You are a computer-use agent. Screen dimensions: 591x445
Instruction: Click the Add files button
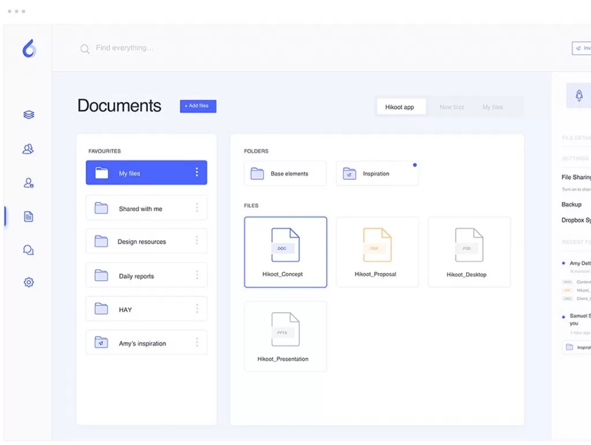(x=198, y=106)
